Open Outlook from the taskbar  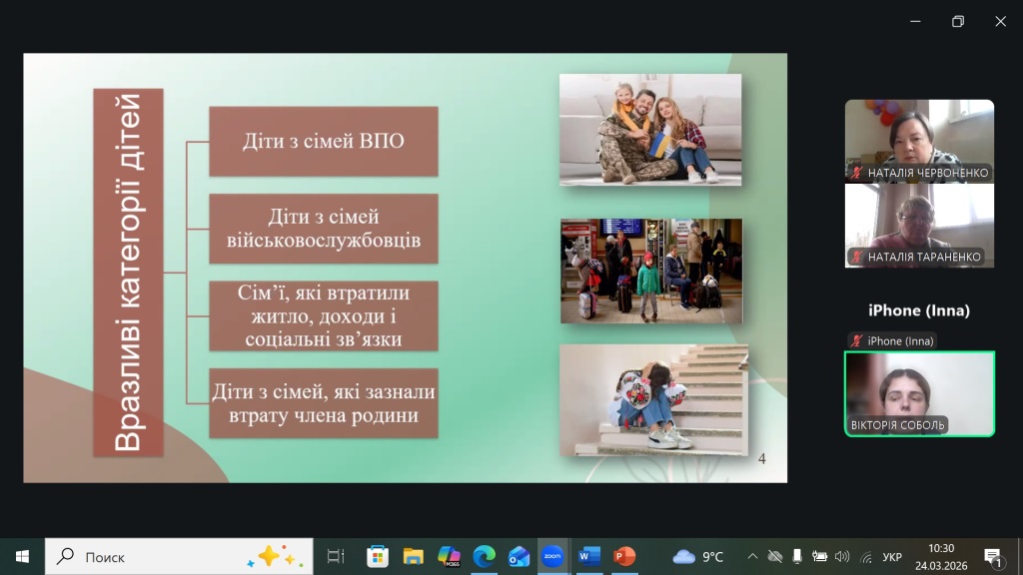click(518, 556)
